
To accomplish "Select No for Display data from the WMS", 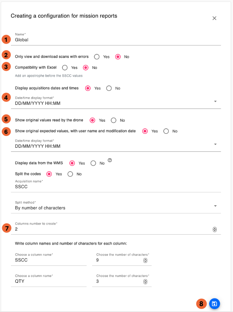I will click(94, 163).
